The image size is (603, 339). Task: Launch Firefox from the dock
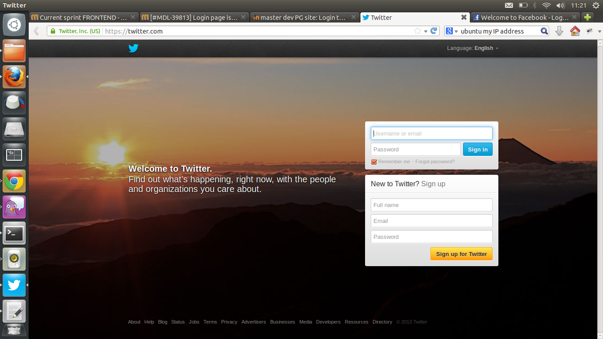[x=14, y=77]
